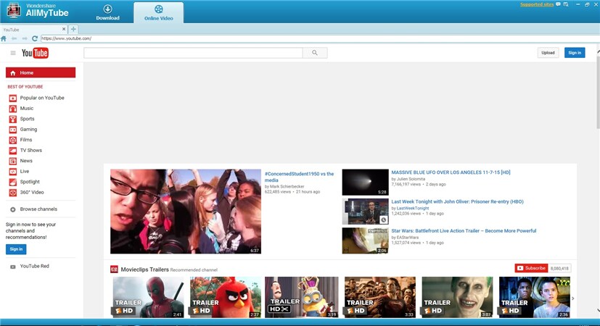Click the TV Shows category icon
Screen dimensions: 600x326
[x=13, y=151]
